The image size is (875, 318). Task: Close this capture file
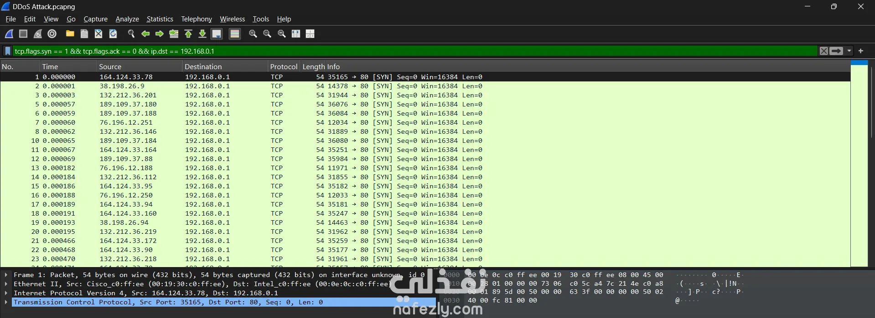coord(98,34)
